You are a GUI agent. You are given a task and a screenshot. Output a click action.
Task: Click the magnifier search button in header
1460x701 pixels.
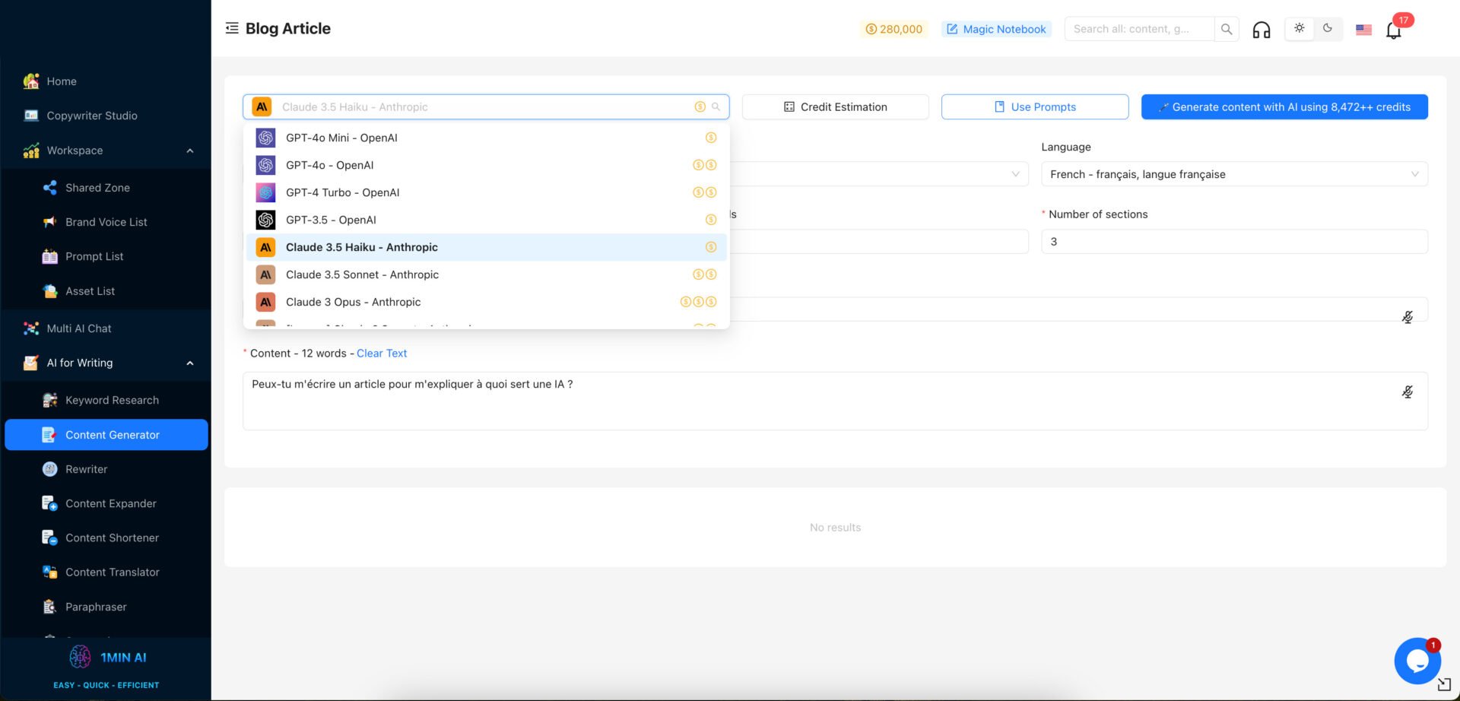[x=1227, y=29]
